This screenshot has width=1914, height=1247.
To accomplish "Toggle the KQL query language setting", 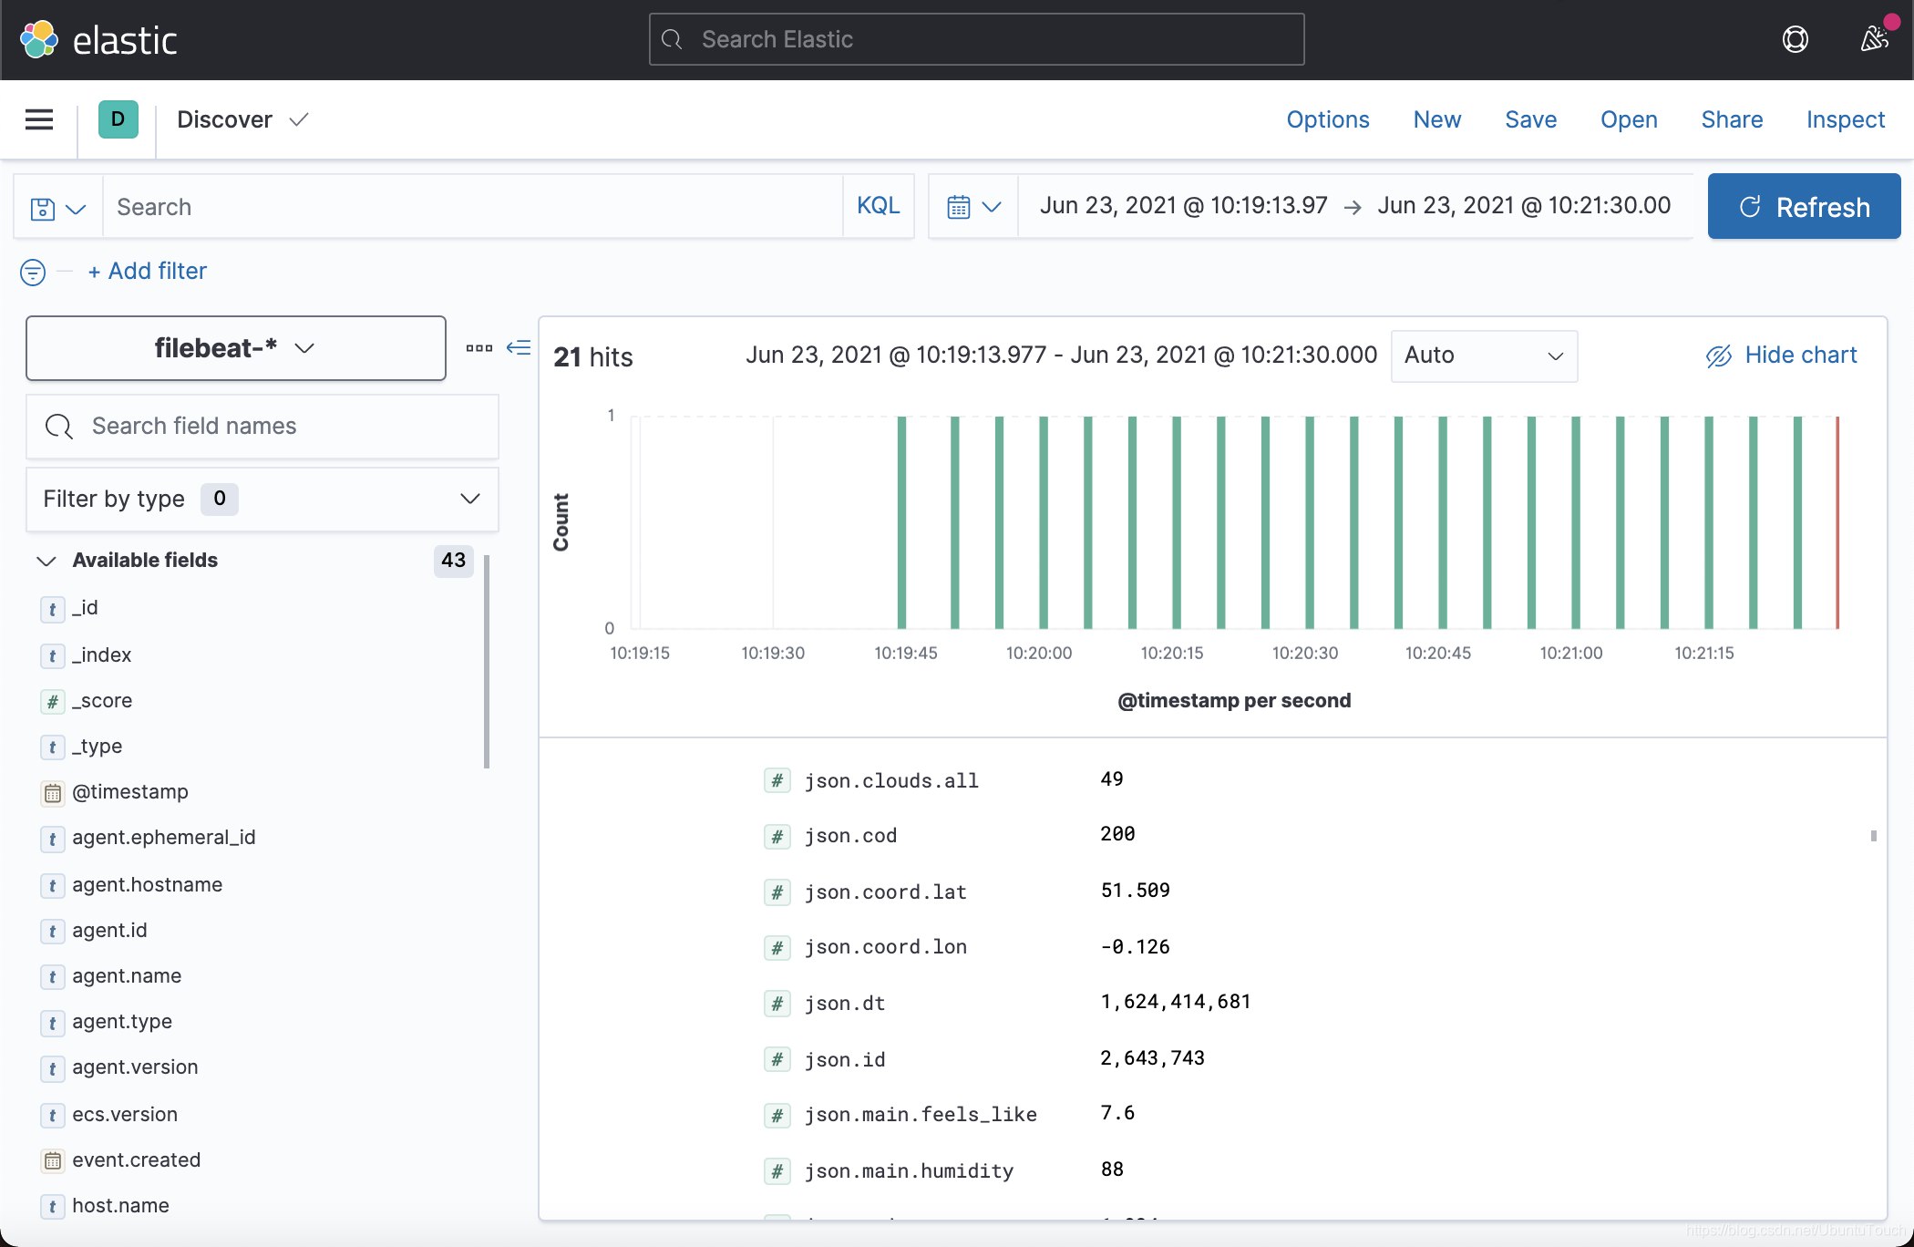I will (x=878, y=206).
